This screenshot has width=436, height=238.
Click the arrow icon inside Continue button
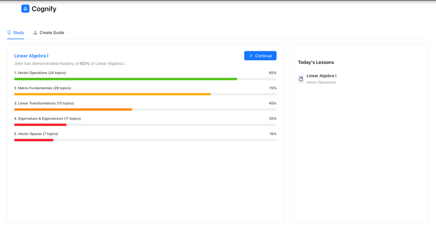(251, 56)
